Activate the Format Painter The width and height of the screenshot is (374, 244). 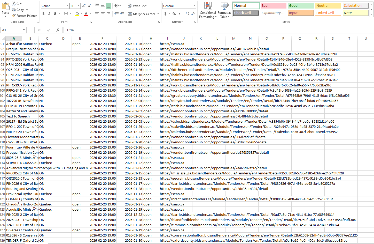pyautogui.click(x=24, y=16)
